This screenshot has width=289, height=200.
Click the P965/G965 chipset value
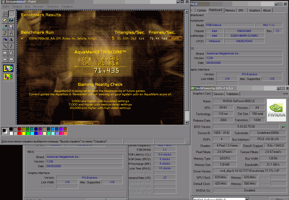(244, 31)
